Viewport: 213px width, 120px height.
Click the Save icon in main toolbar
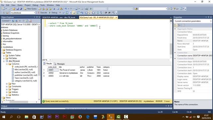pos(18,9)
